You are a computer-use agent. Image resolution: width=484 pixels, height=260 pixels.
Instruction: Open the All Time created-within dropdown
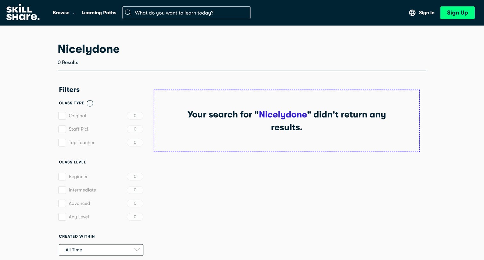click(101, 250)
